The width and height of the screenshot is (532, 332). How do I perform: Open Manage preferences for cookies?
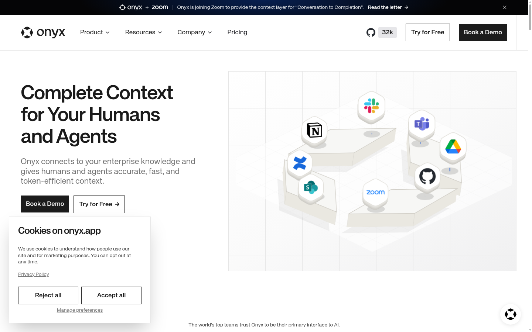click(x=80, y=310)
